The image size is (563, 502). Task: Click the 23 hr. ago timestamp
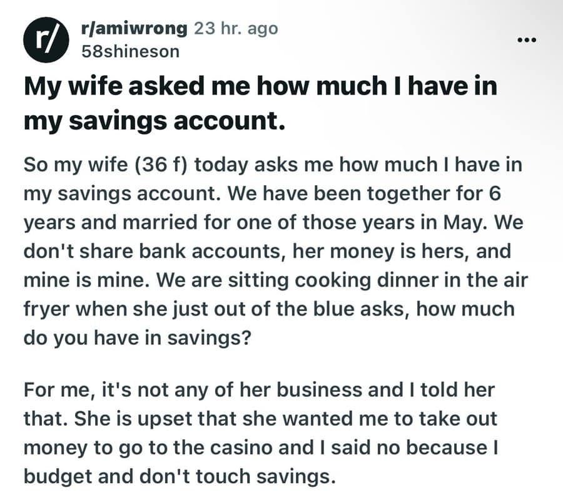[x=236, y=28]
